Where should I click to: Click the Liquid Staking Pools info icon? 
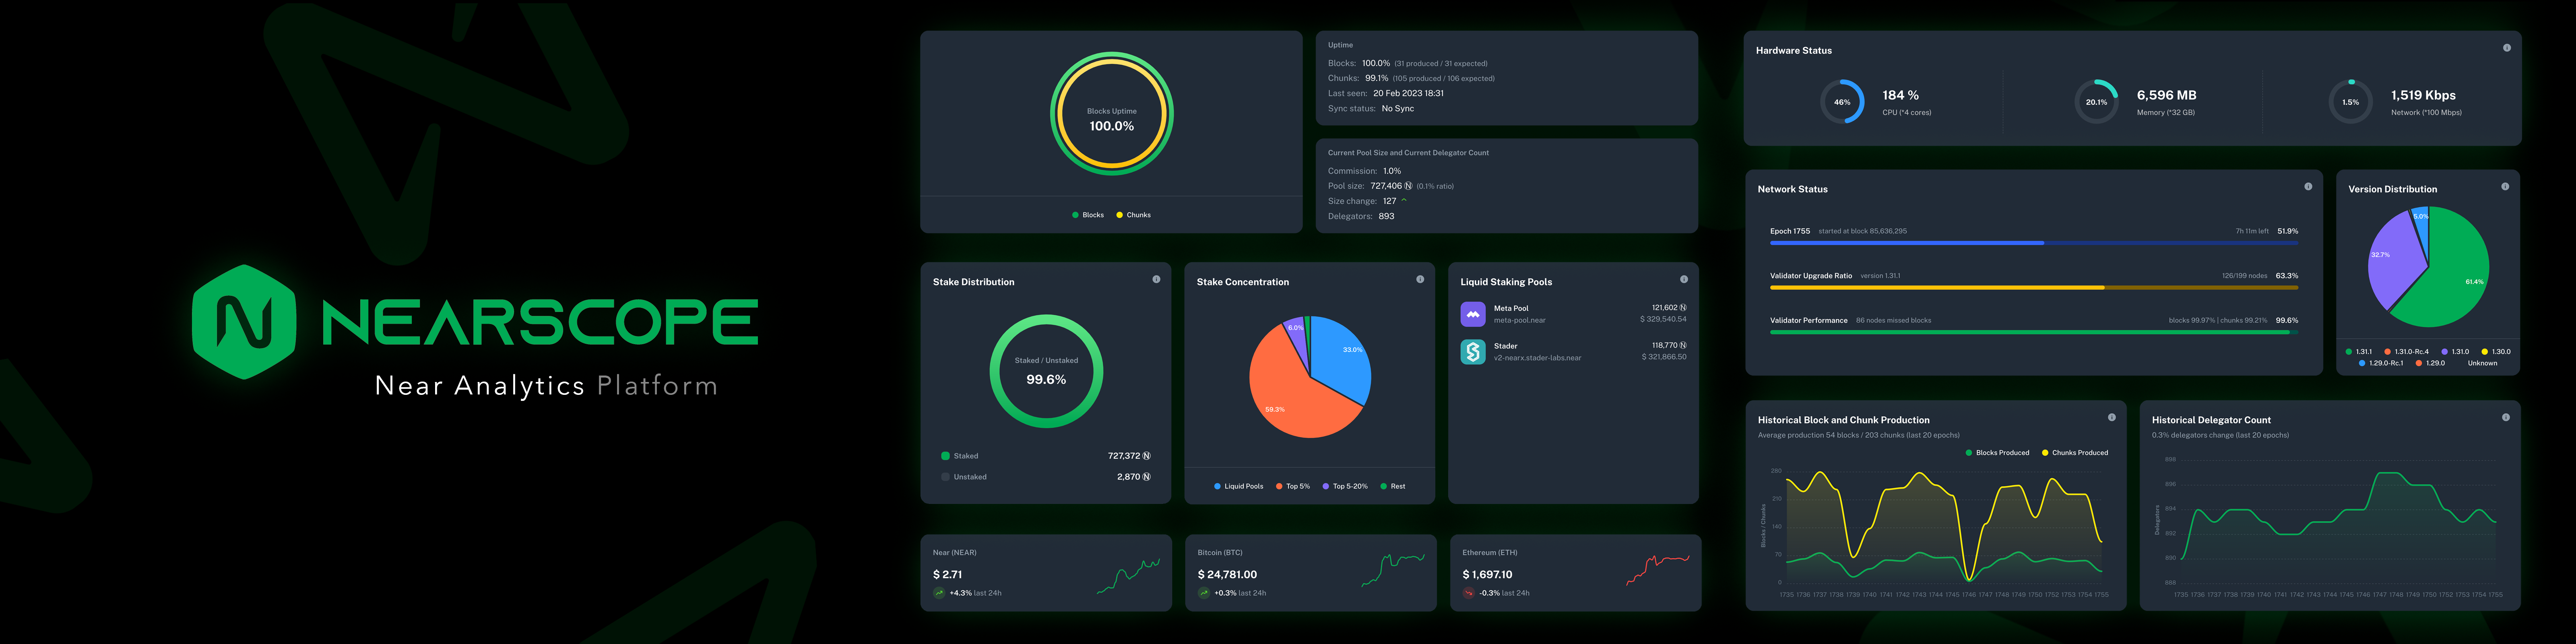tap(1684, 280)
